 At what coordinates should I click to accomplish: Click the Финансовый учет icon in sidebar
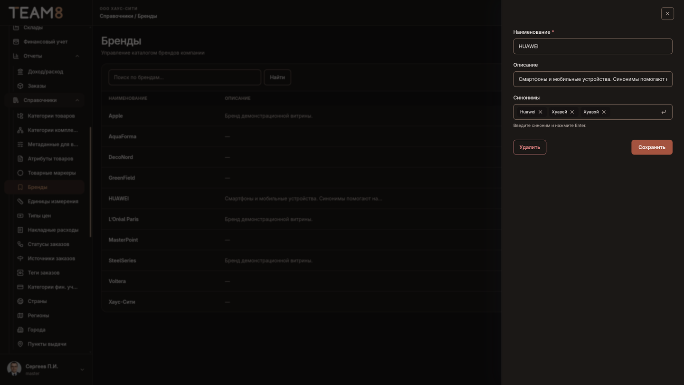click(x=16, y=42)
